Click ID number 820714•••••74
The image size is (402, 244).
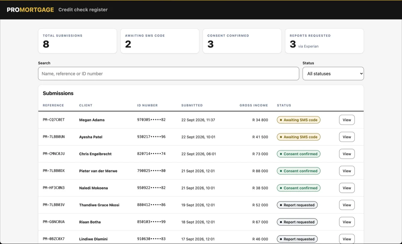point(151,154)
